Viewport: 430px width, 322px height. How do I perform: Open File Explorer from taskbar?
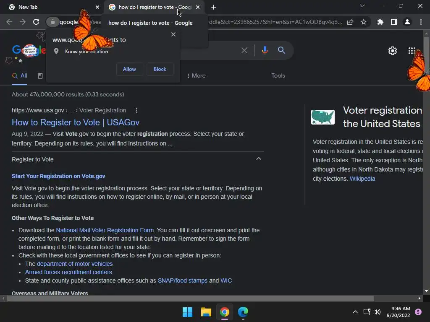click(206, 312)
